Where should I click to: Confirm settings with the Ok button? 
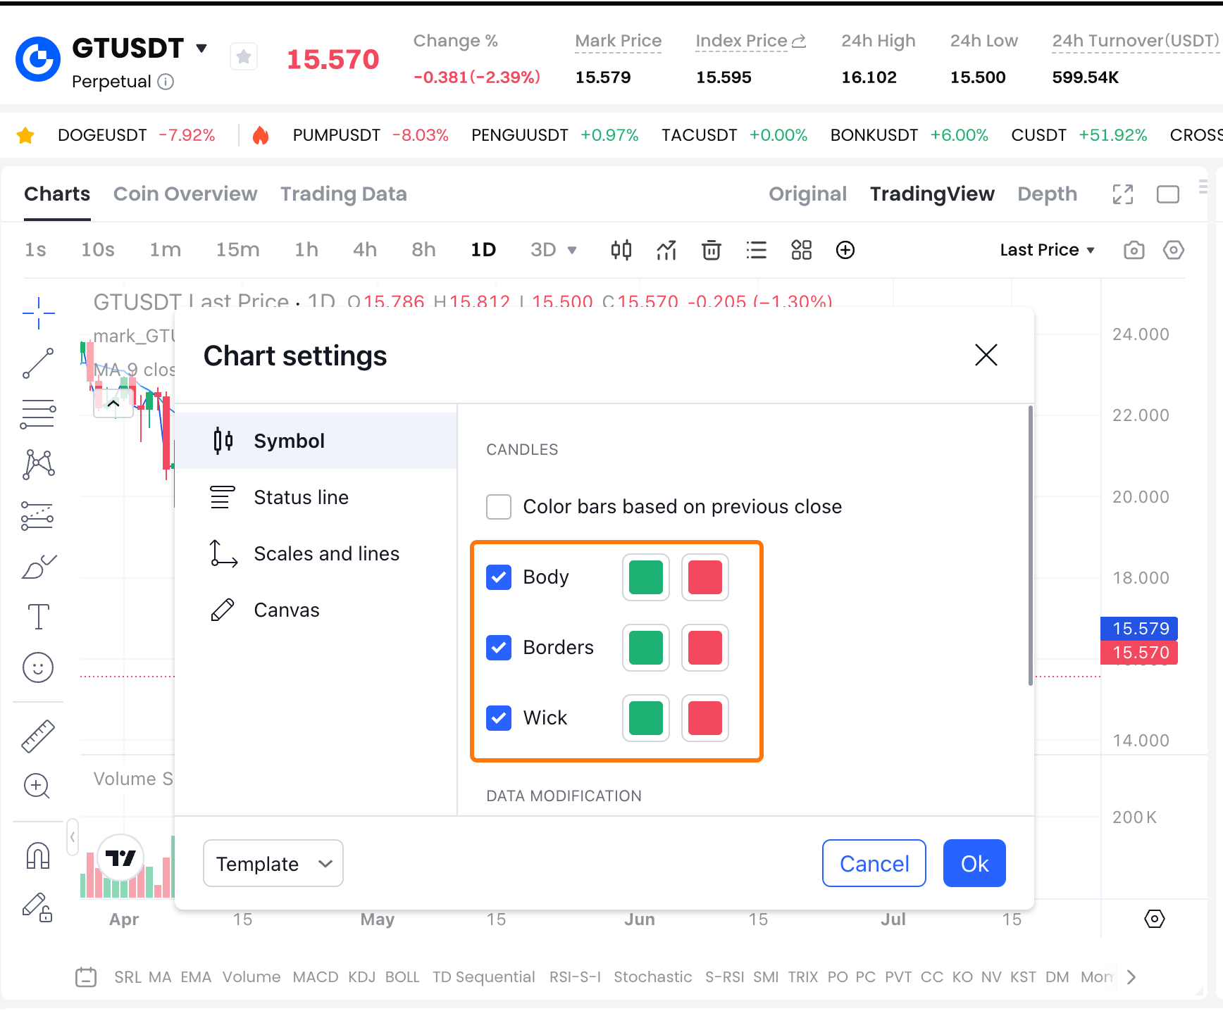tap(974, 863)
